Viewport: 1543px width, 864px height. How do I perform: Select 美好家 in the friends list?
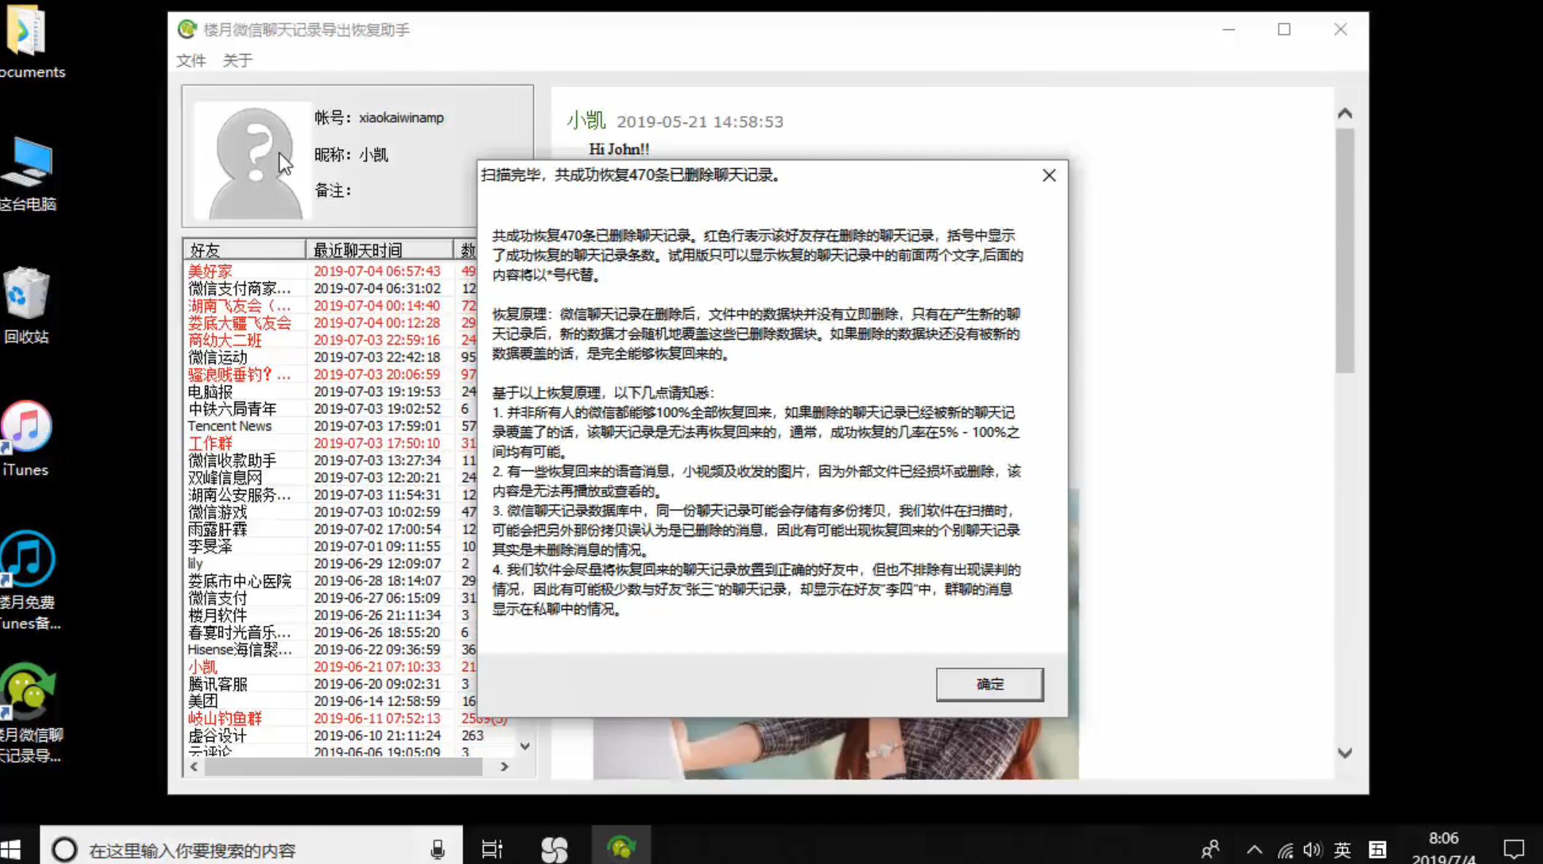click(210, 271)
